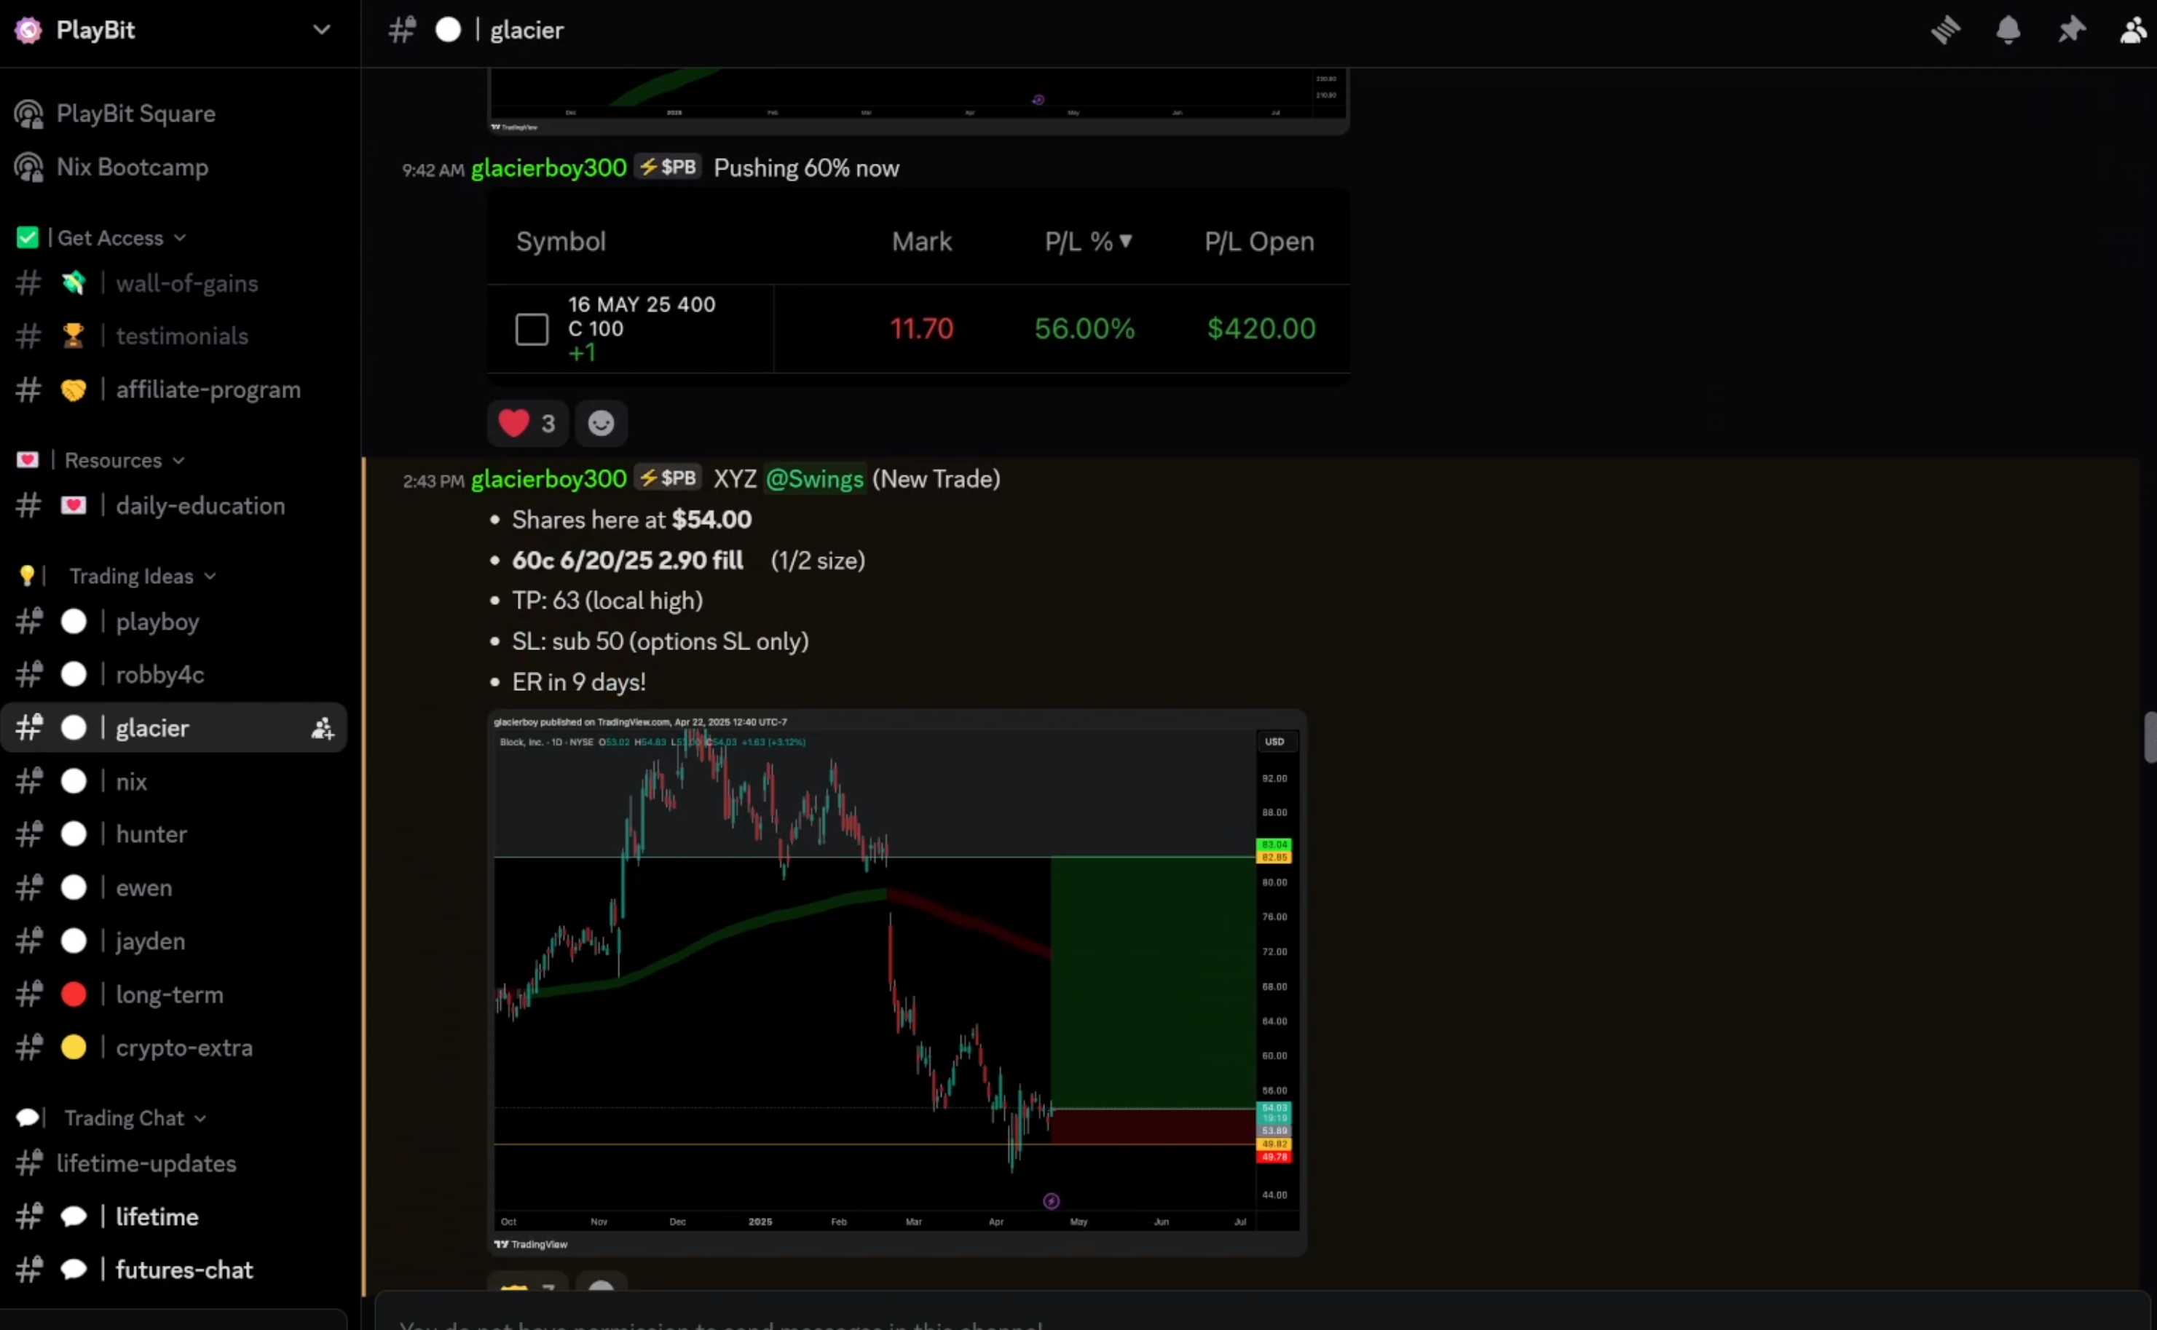Switch to the playboy channel

(x=157, y=622)
